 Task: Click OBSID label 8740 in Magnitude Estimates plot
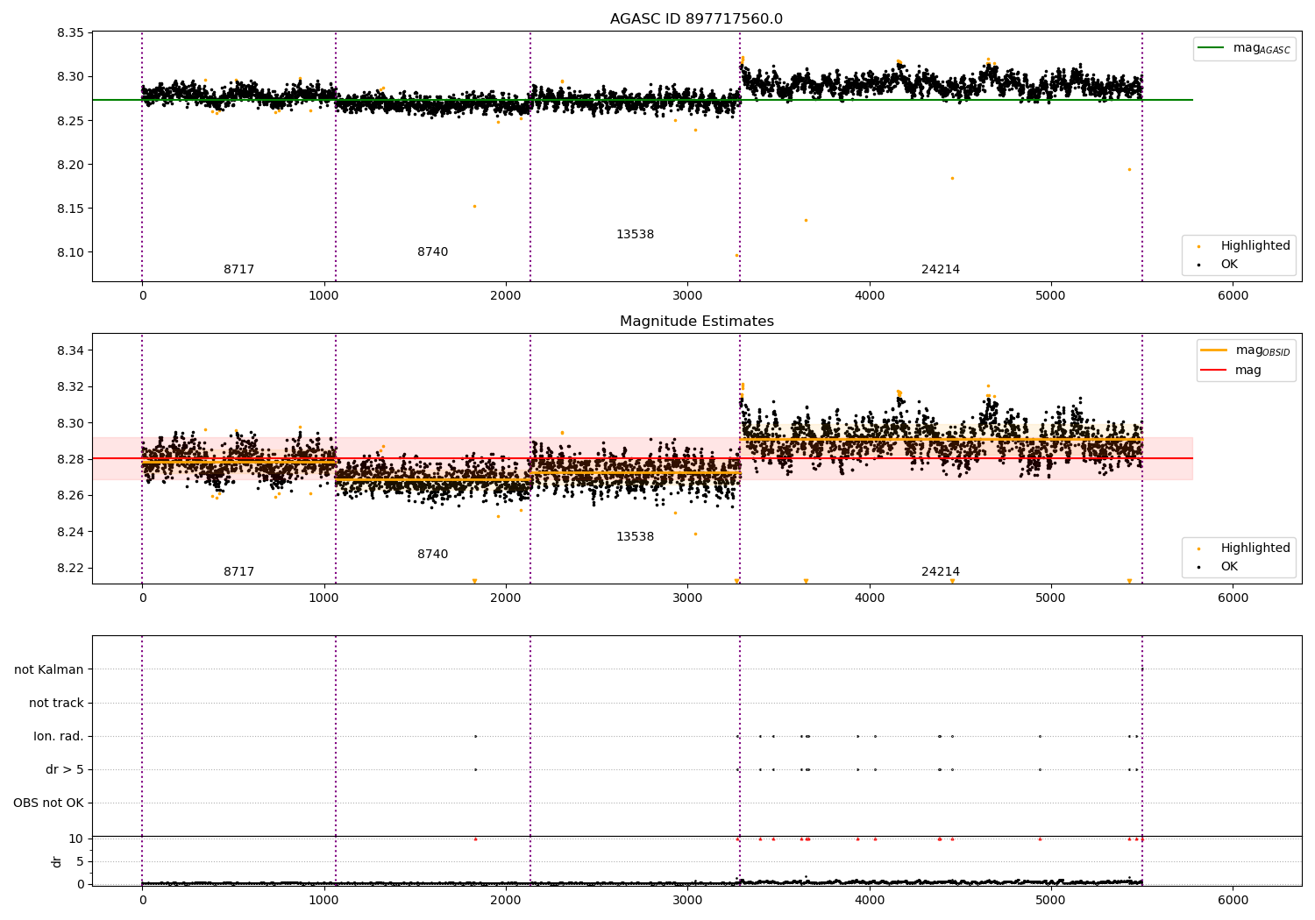(x=432, y=555)
